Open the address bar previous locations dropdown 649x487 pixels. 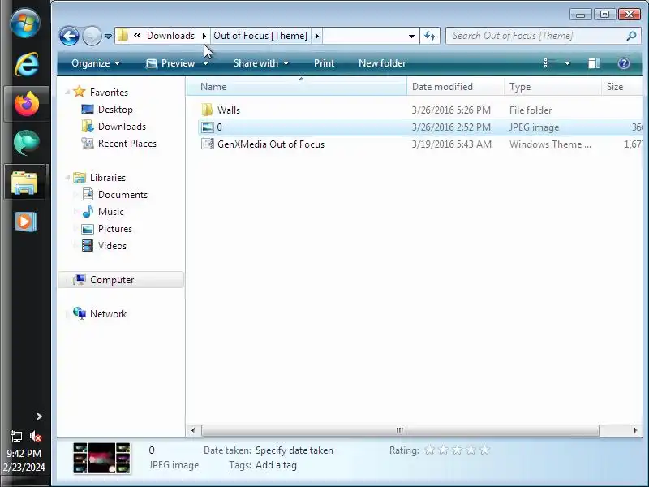(411, 36)
